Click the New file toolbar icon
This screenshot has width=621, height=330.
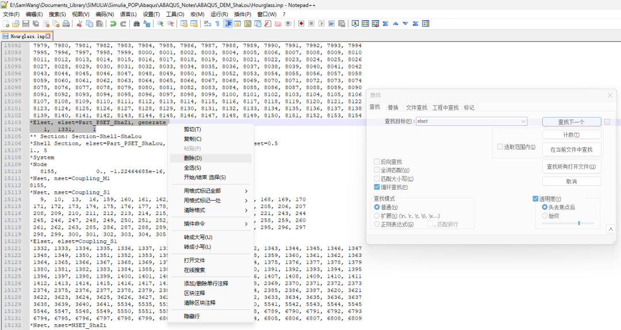coord(6,24)
